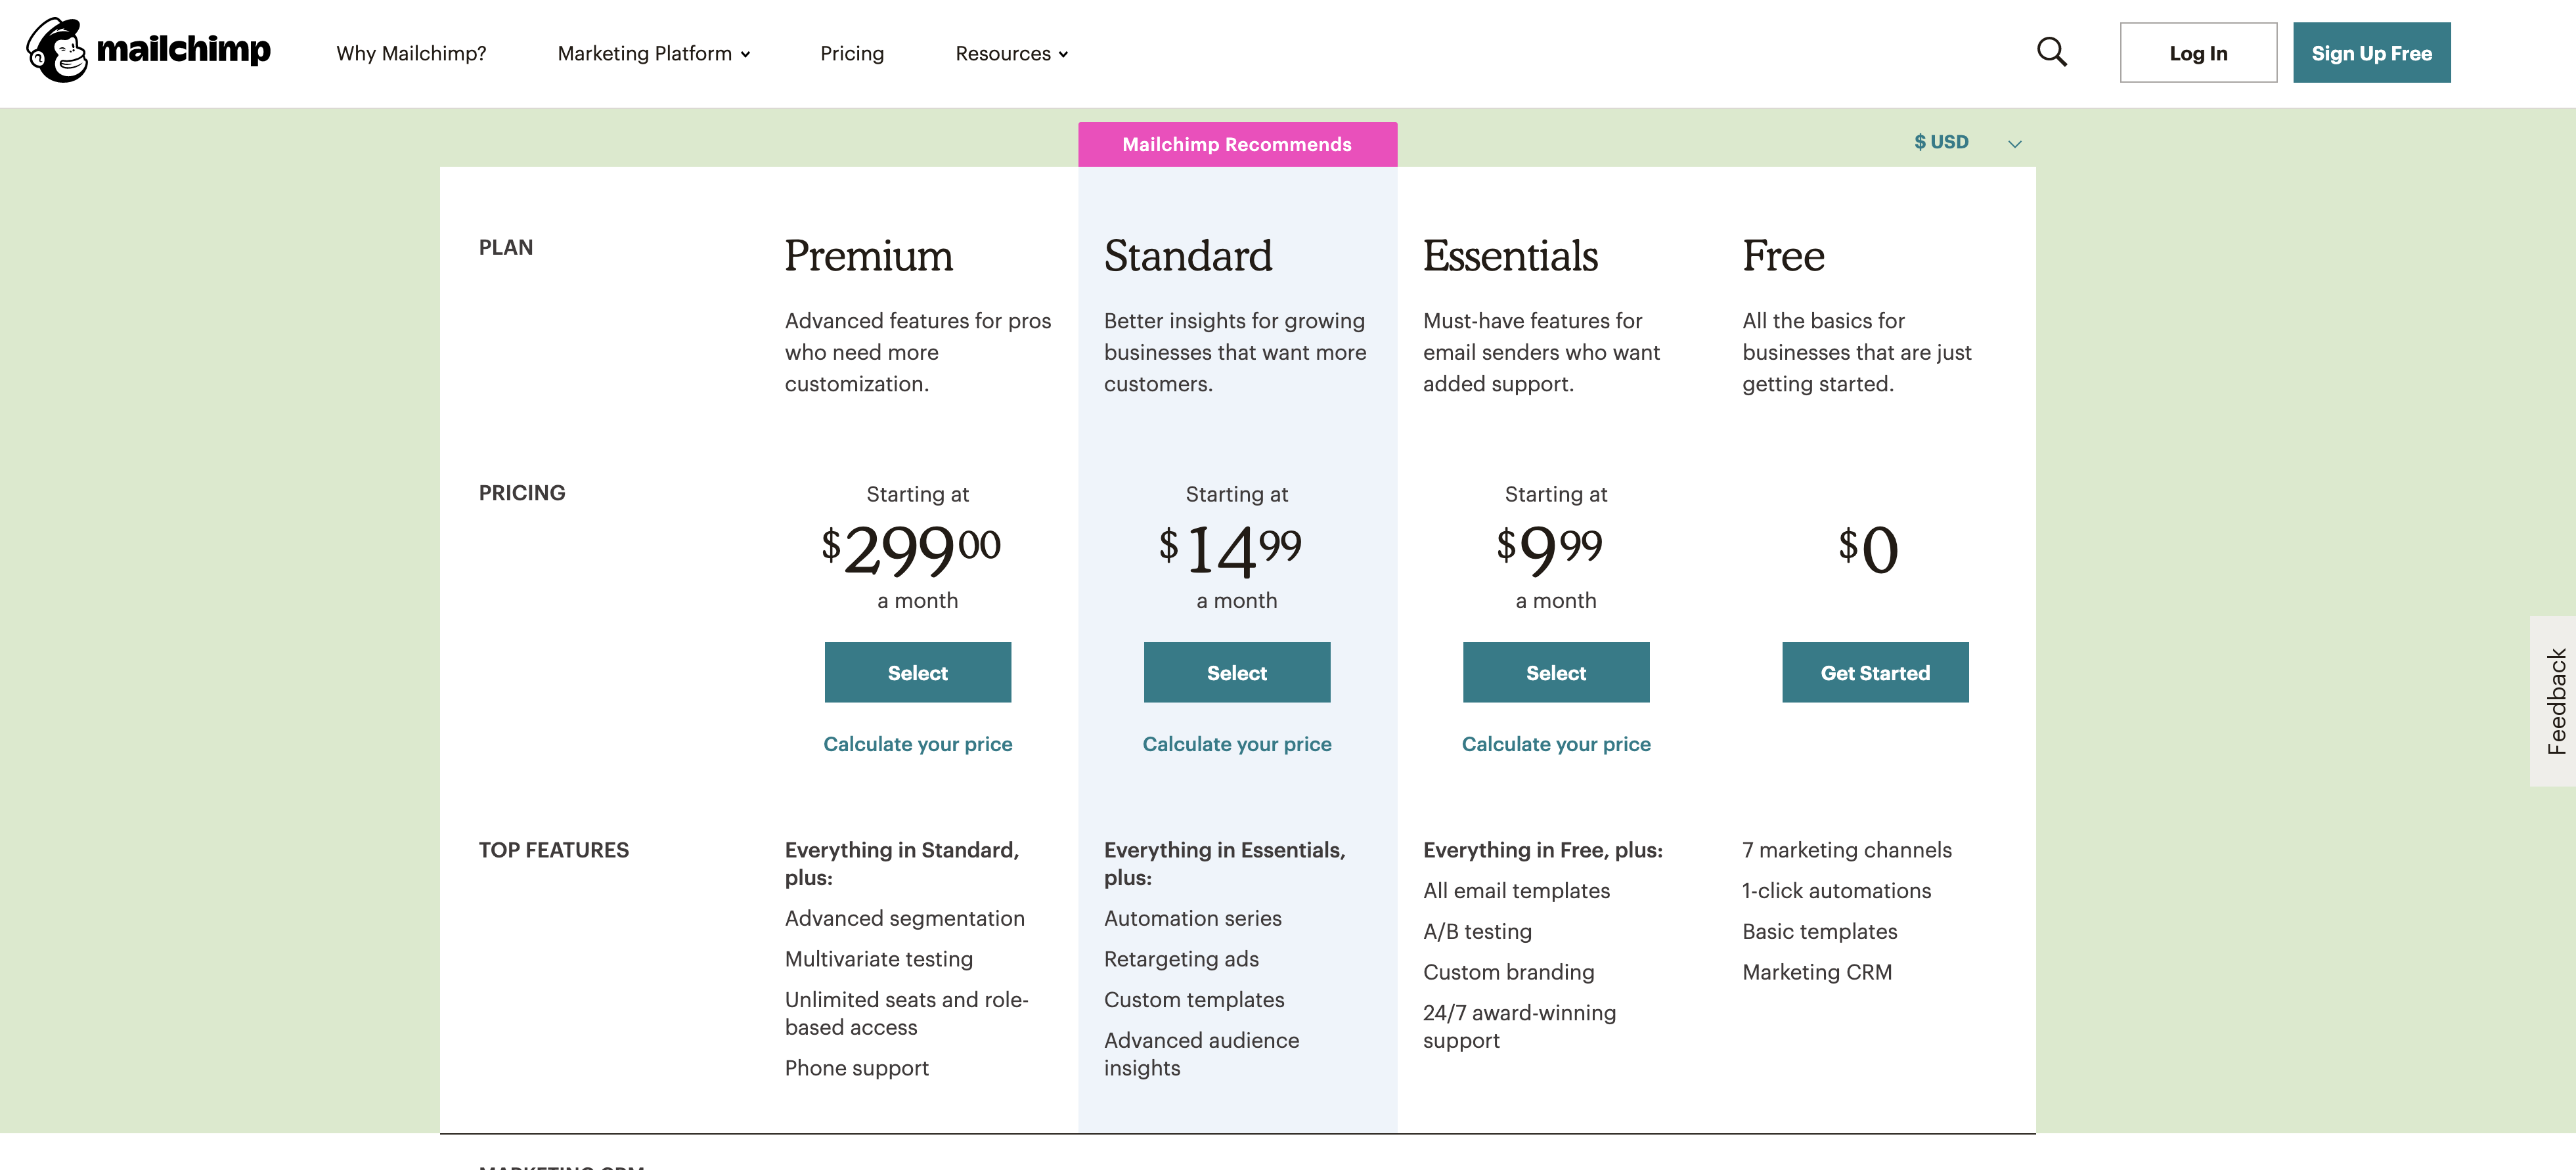Open the Why Mailchimp? menu item

411,54
